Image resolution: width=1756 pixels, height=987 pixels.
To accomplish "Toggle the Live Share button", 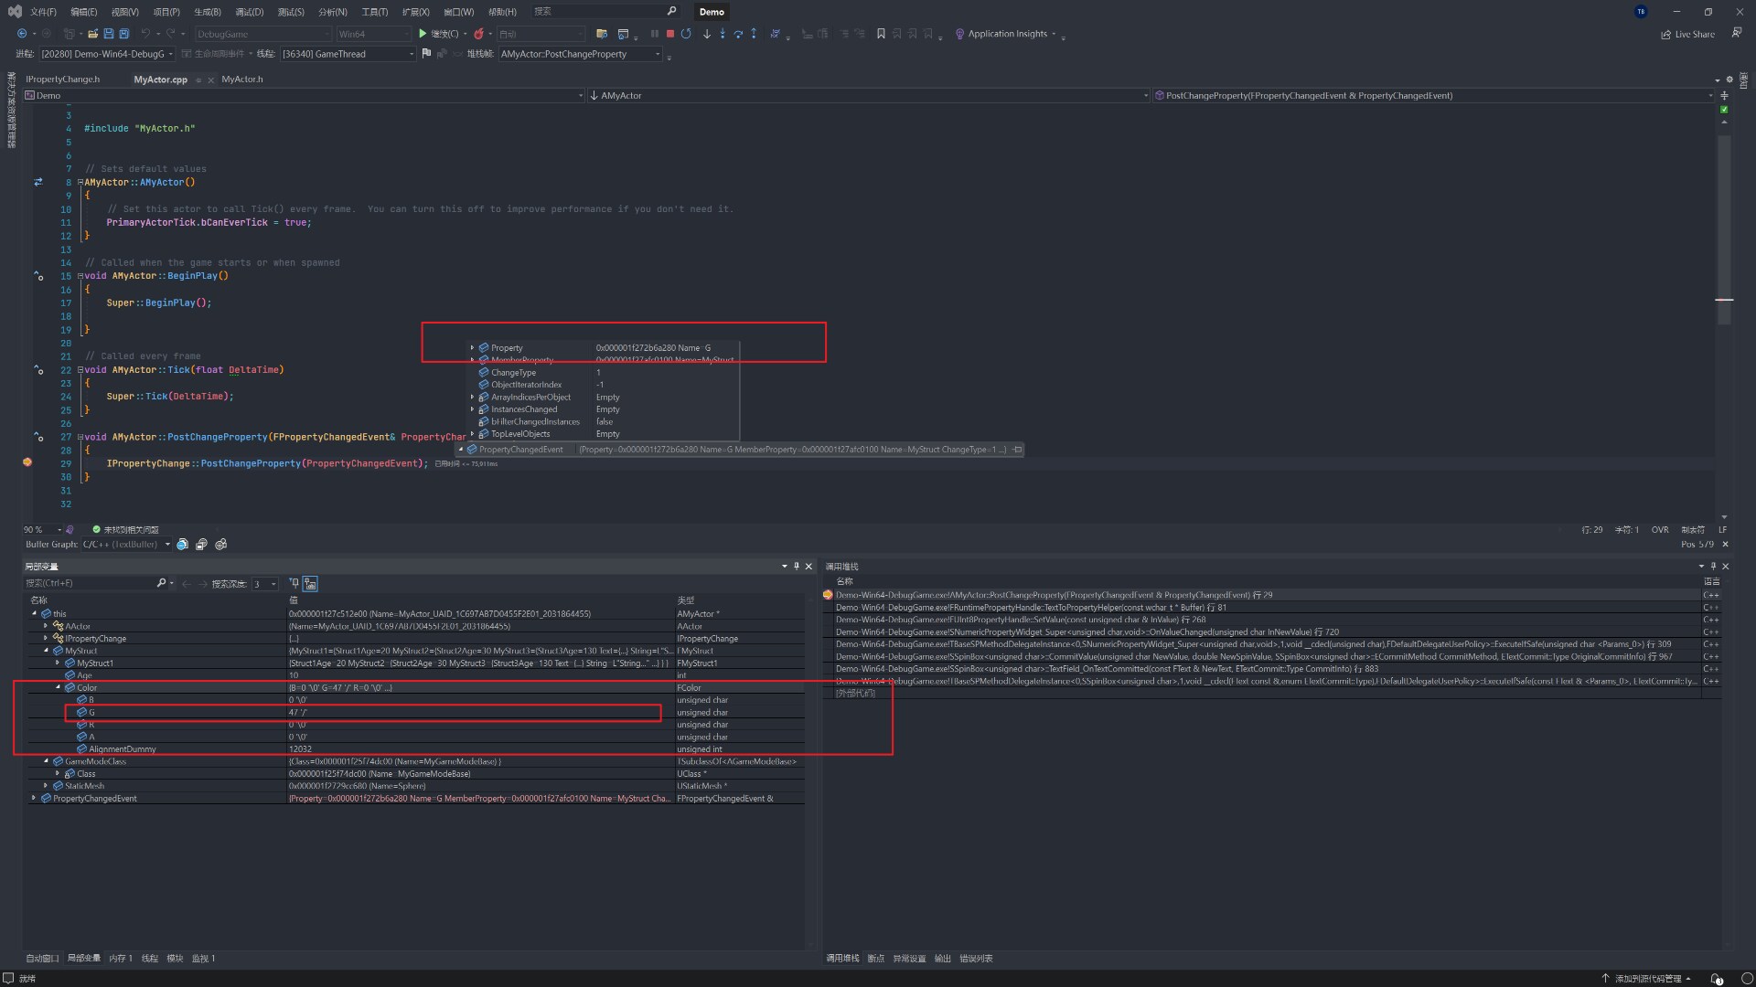I will 1687,34.
